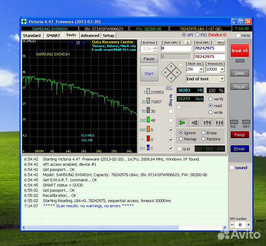Click the red Break All button
Image resolution: width=266 pixels, height=246 pixels.
click(x=239, y=51)
